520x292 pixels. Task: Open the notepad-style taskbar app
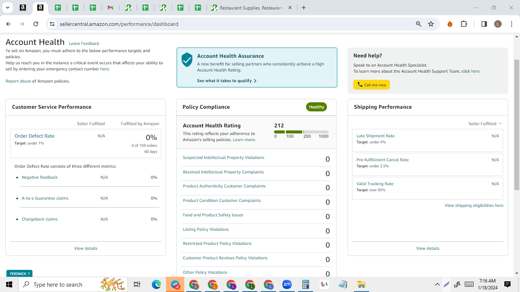coord(343,284)
